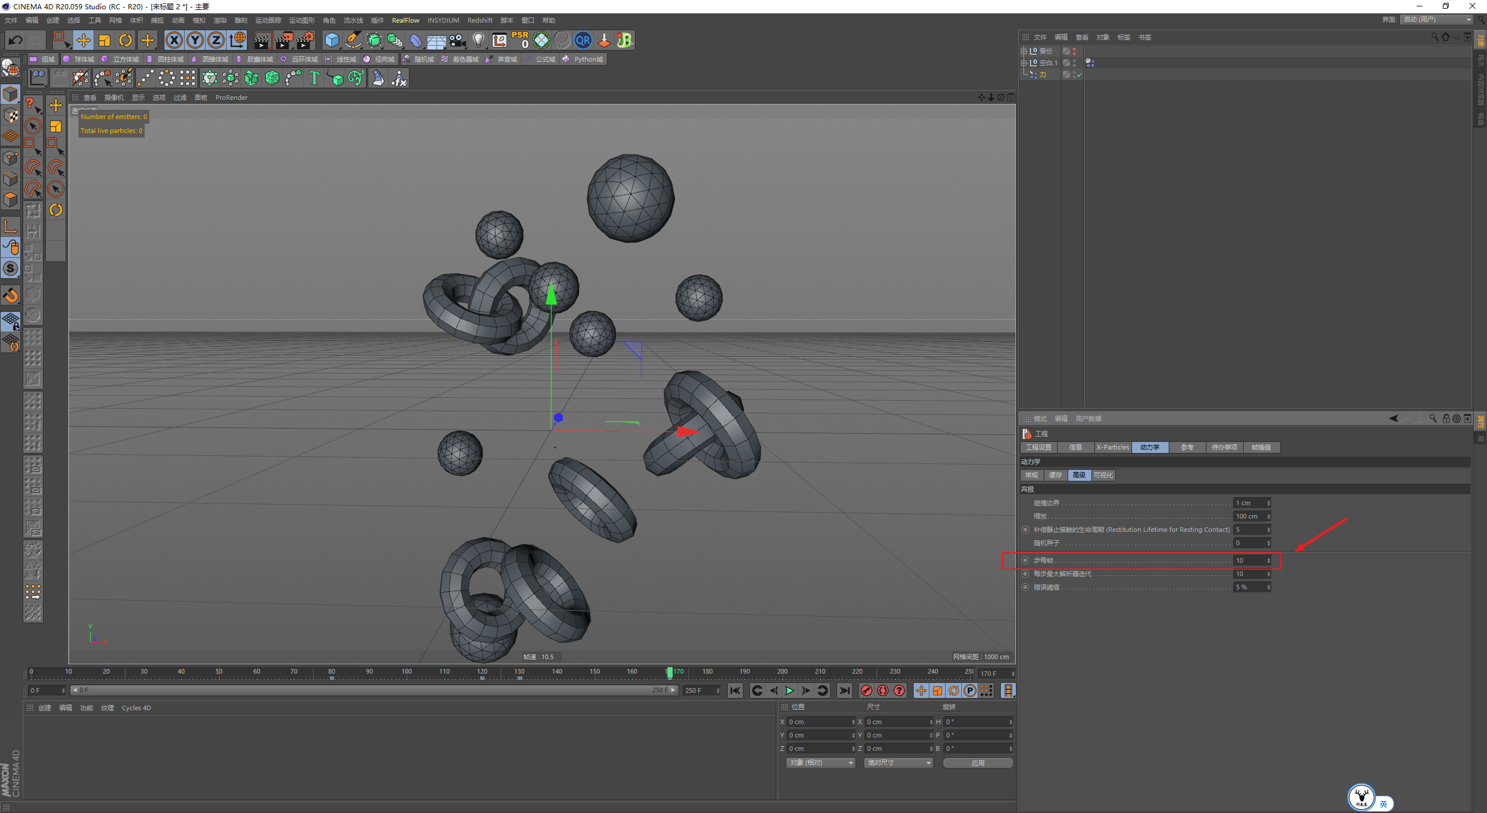Add a 球体域 sphere field
This screenshot has height=813, width=1487.
(x=79, y=59)
